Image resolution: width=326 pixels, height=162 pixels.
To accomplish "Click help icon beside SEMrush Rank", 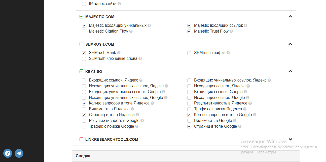I will point(119,53).
